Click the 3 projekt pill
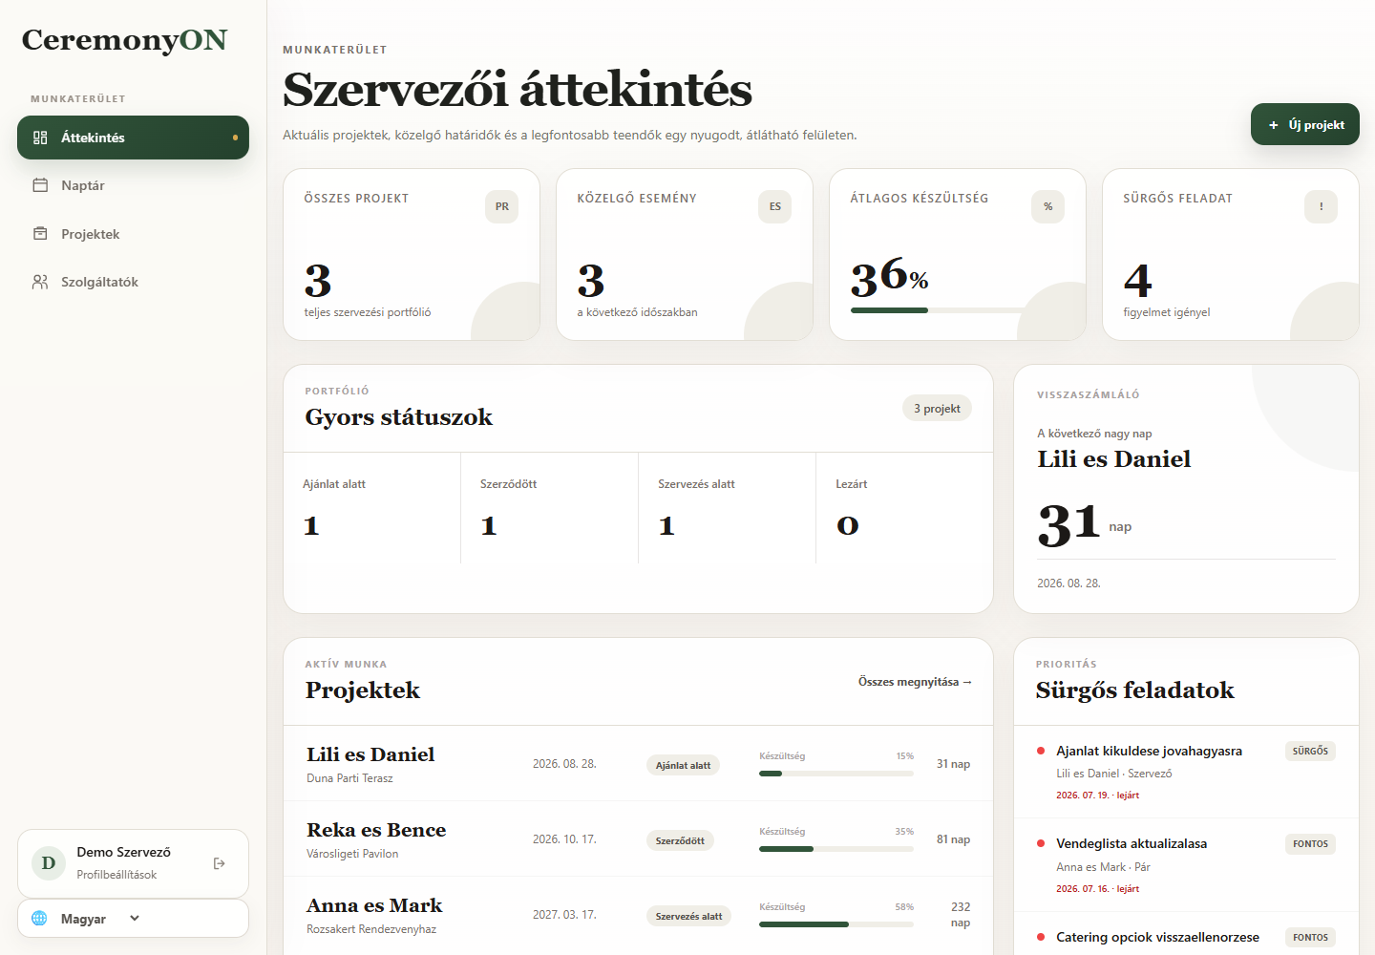 (937, 409)
